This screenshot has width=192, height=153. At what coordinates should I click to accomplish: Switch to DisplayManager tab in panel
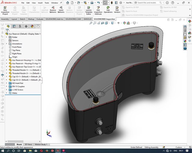click(32, 26)
